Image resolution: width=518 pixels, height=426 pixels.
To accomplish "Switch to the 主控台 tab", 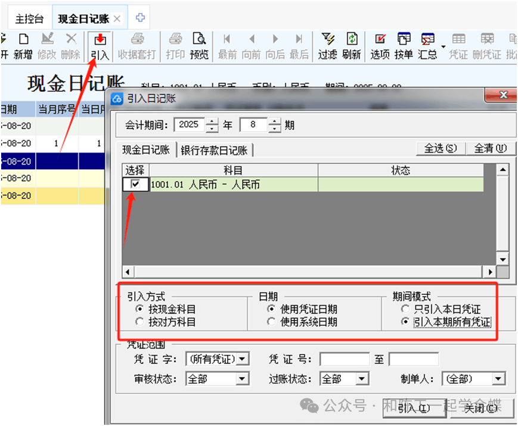I will point(29,19).
